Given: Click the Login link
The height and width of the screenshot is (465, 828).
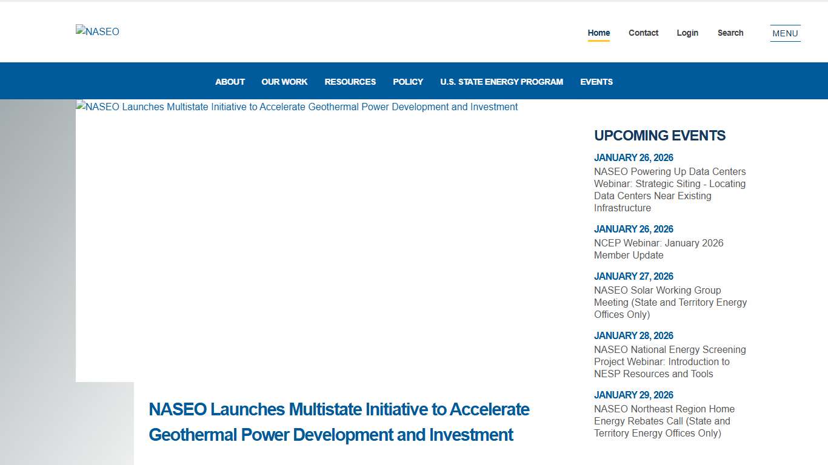Looking at the screenshot, I should (687, 33).
